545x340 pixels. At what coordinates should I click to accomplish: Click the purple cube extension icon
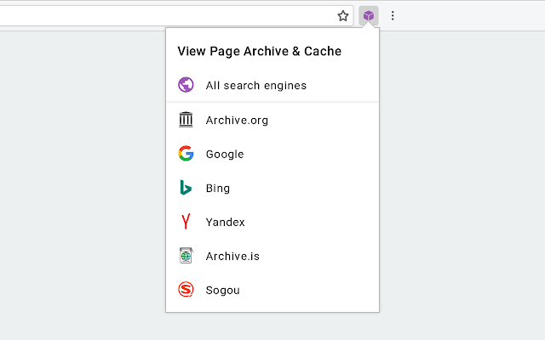click(x=369, y=16)
